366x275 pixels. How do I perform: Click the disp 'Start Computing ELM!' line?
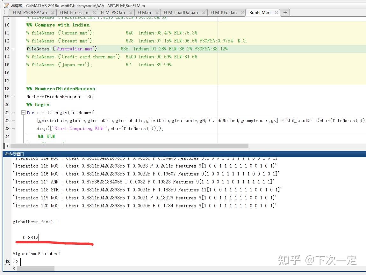100,129
